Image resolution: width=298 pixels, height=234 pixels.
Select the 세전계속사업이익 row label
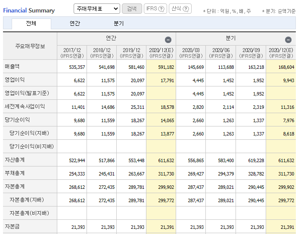click(25, 107)
